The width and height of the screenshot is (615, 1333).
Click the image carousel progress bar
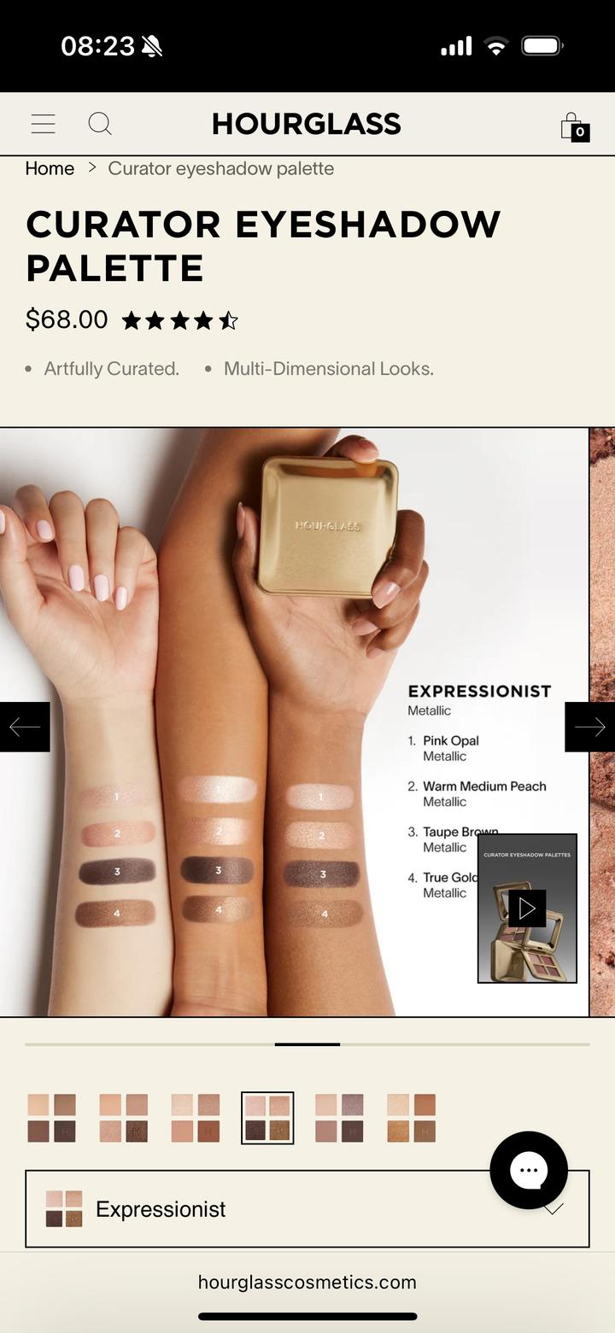pyautogui.click(x=307, y=1044)
